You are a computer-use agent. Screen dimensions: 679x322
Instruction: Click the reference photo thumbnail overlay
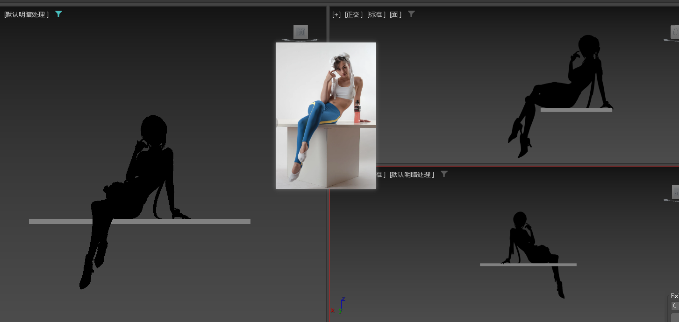click(326, 115)
